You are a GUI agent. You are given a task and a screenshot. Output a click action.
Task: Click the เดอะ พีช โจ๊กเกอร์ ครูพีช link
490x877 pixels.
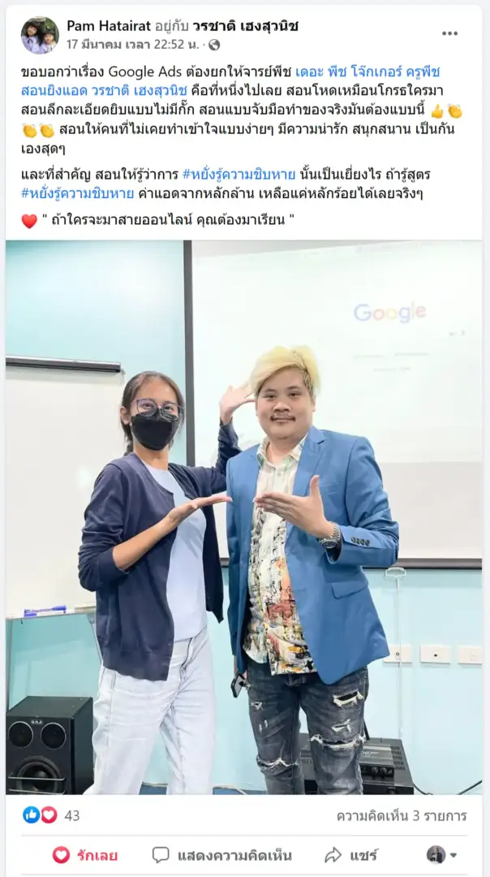(x=367, y=72)
